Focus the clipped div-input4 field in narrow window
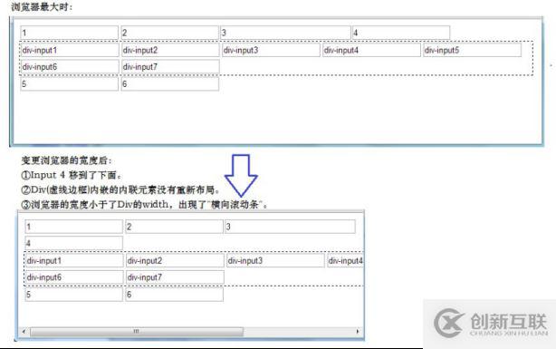The image size is (556, 349). [x=345, y=260]
